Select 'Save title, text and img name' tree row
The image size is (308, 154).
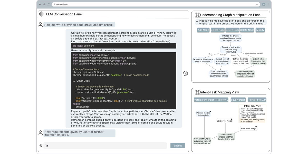tap(252, 121)
